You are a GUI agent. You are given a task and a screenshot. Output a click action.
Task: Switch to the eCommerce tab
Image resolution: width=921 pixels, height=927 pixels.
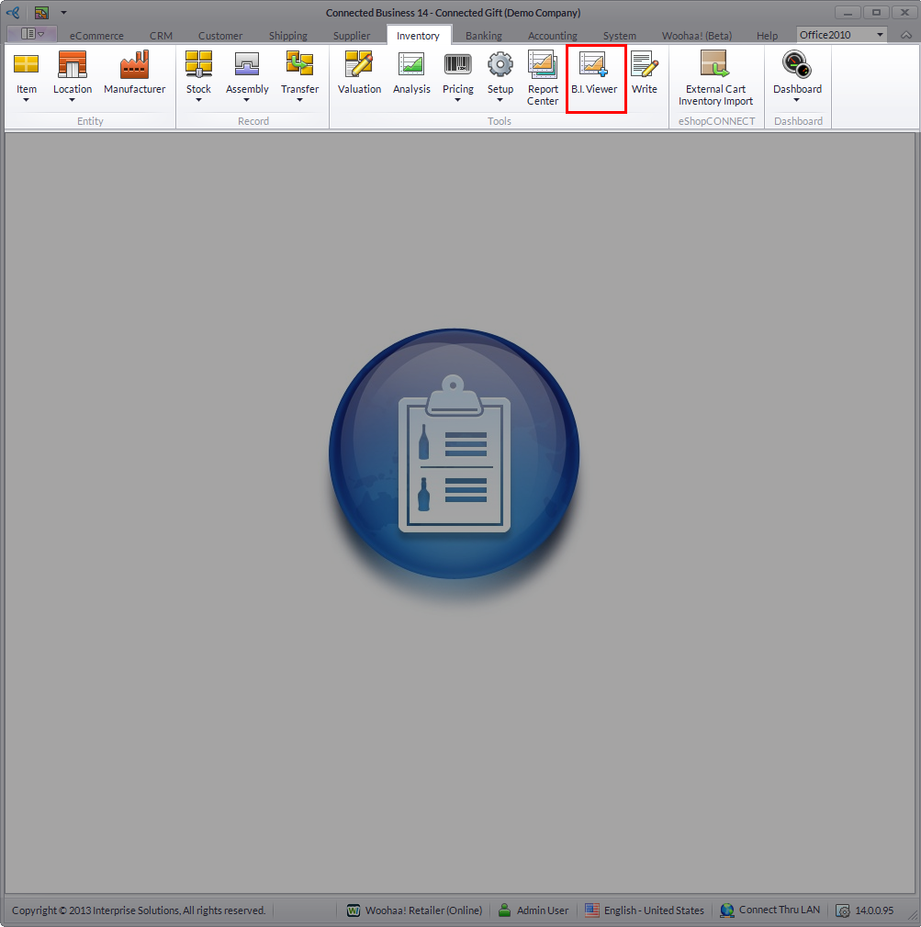pyautogui.click(x=96, y=36)
